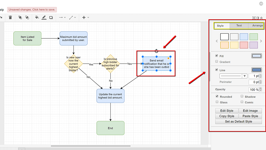This screenshot has height=150, width=266.
Task: Collapse the toolbar with the double-chevron icon
Action: pos(261,18)
